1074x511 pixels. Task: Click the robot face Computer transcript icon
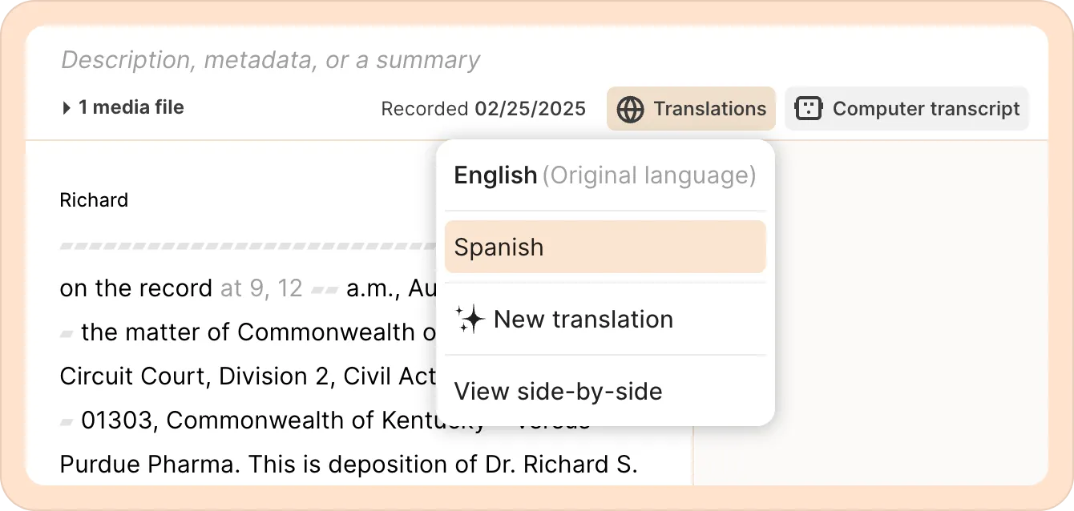point(808,109)
